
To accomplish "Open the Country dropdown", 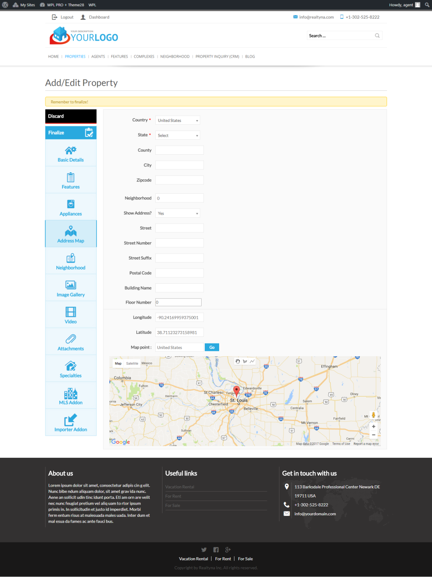I will point(178,121).
